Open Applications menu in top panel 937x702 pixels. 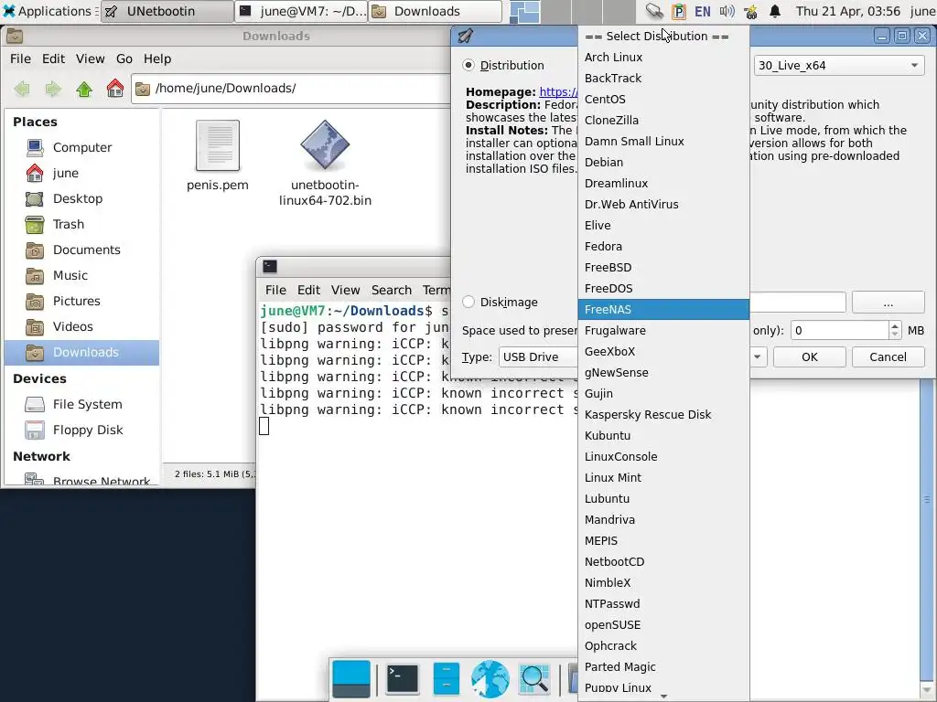click(48, 11)
